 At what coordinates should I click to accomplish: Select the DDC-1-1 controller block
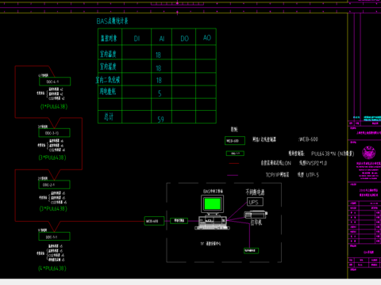(x=54, y=237)
